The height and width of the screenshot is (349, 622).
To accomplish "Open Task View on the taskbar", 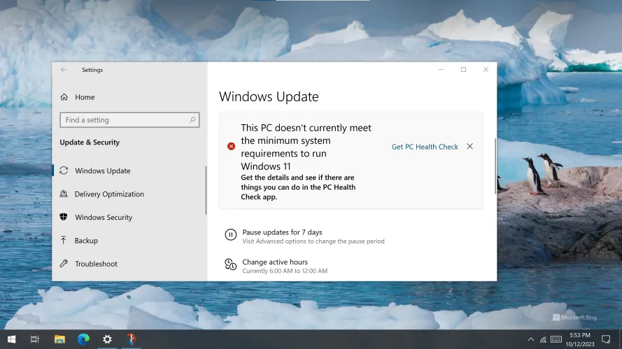I will coord(35,339).
